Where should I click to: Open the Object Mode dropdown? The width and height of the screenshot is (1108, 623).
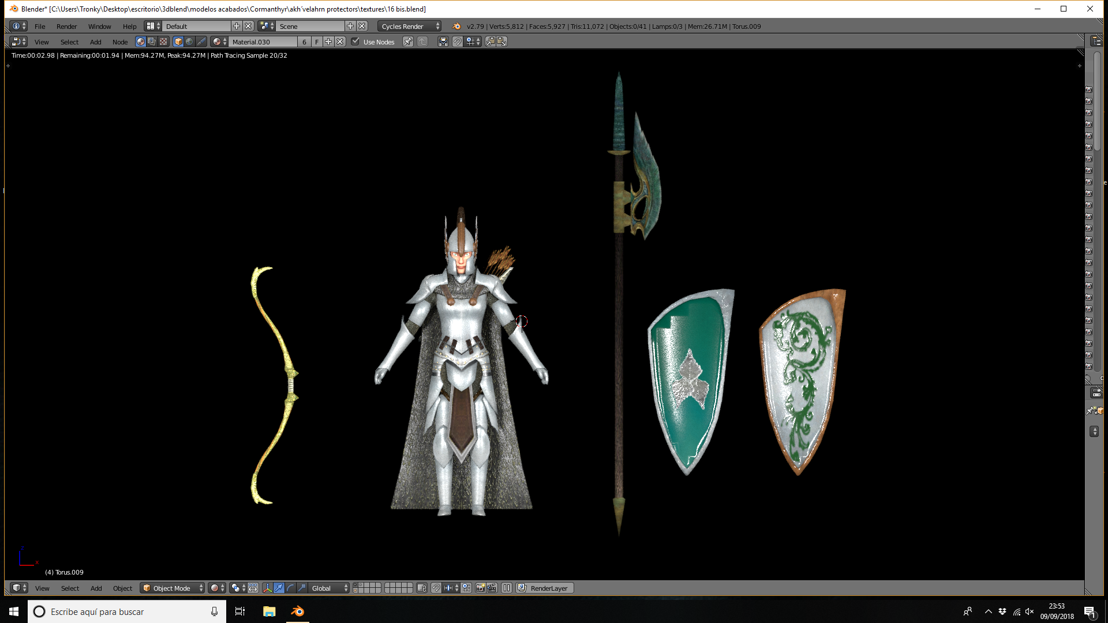coord(173,588)
